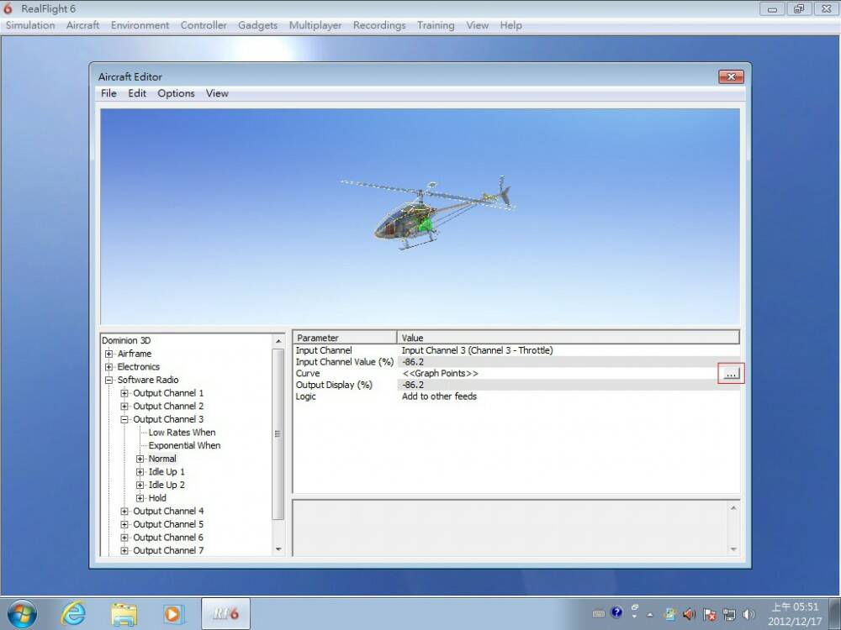Expand the Idle Up 2 node
The image size is (841, 630).
140,485
